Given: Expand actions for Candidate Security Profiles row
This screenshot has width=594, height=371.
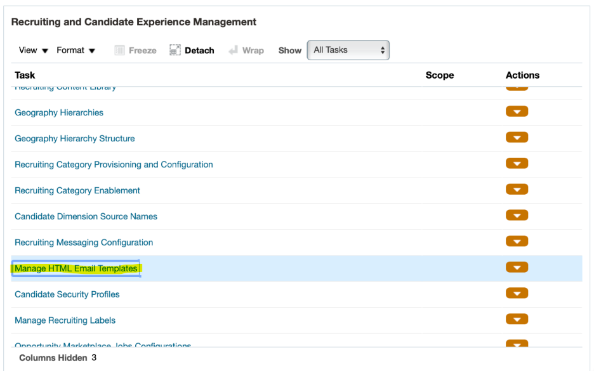Looking at the screenshot, I should click(x=517, y=293).
